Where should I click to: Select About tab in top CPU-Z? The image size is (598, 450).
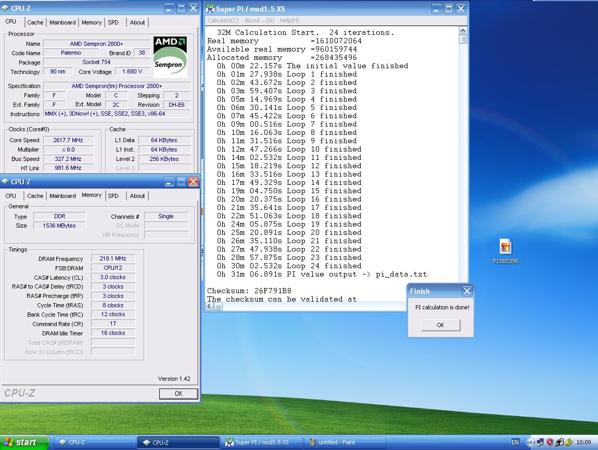[137, 22]
